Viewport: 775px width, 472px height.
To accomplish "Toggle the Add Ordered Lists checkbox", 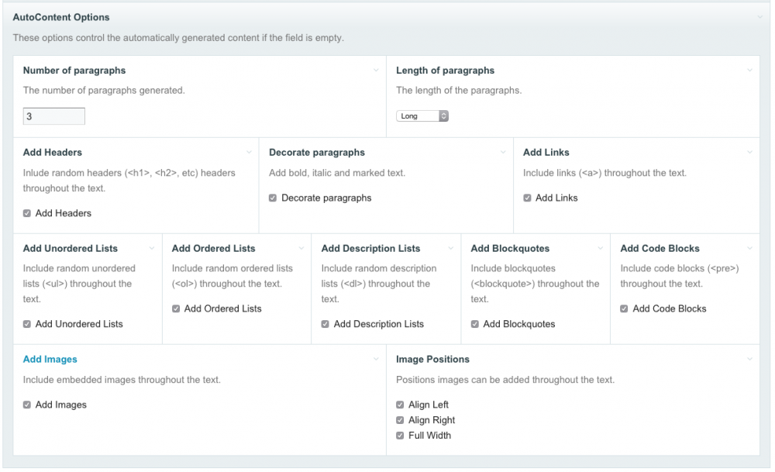I will [176, 308].
